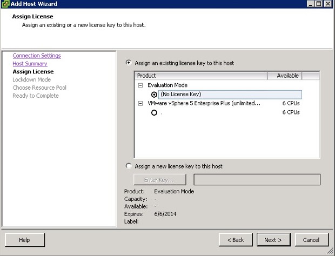
Task: Click the new license key text field
Action: tap(257, 179)
